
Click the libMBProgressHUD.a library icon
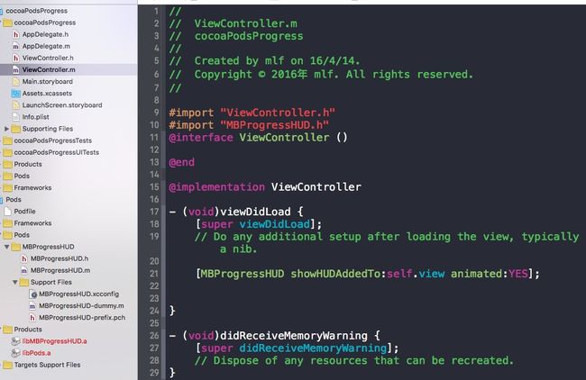point(15,341)
